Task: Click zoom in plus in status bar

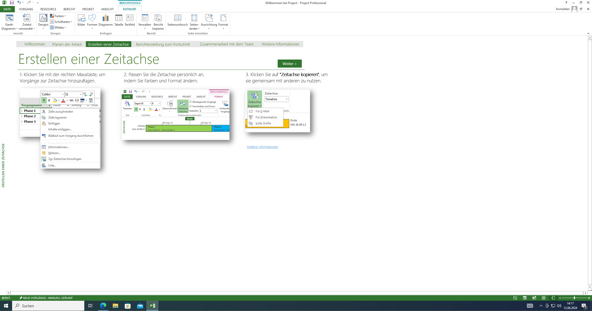Action: [589, 298]
